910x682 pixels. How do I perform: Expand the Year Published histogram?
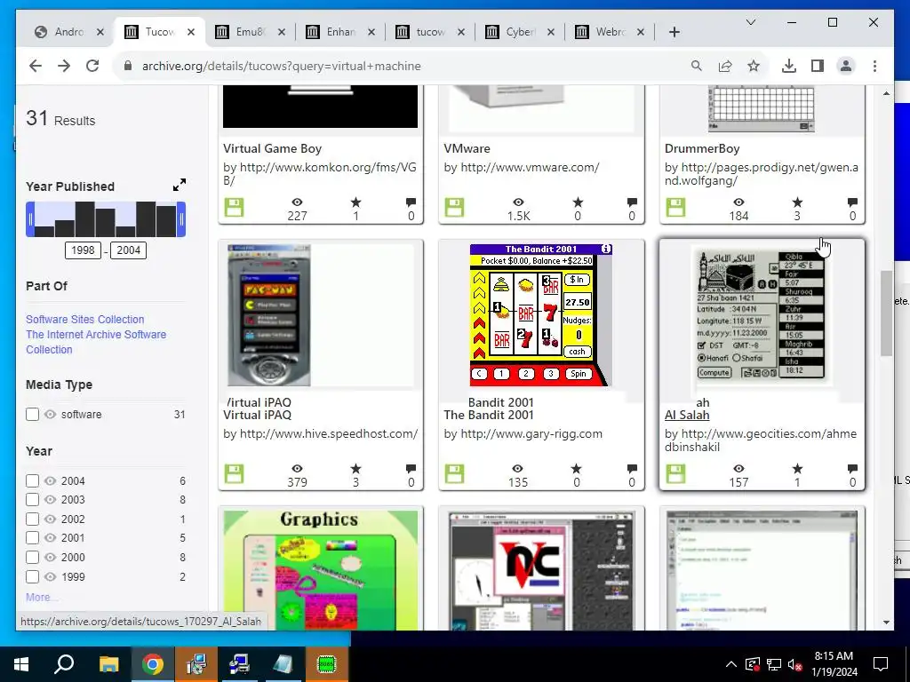(180, 185)
